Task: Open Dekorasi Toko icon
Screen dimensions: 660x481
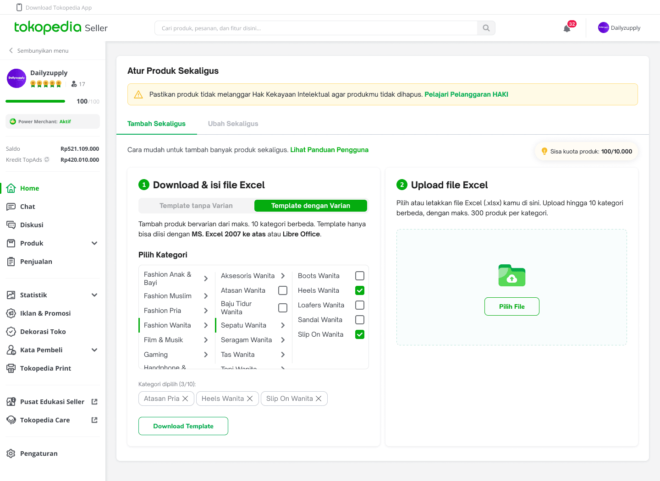Action: coord(11,332)
